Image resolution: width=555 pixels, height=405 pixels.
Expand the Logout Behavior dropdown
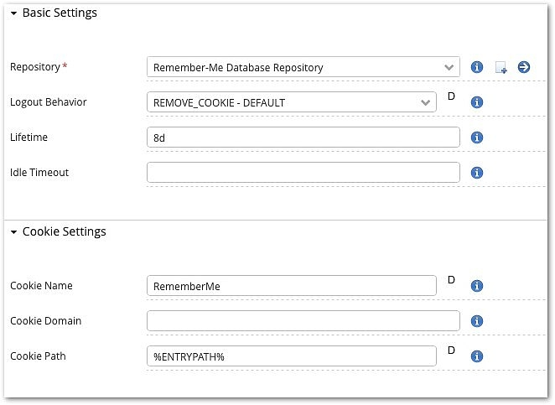pyautogui.click(x=291, y=102)
